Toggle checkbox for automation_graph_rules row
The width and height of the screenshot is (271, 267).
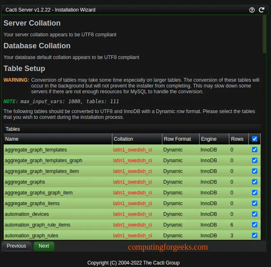click(254, 235)
